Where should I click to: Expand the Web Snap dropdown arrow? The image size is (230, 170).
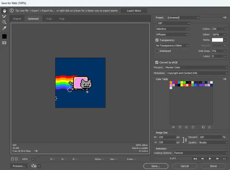[225, 51]
